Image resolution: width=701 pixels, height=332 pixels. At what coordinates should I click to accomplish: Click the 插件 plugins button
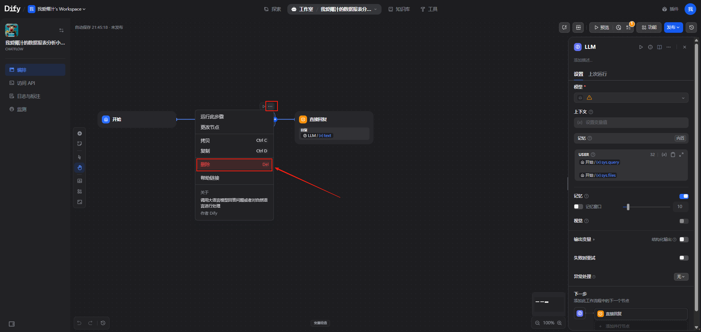point(670,9)
